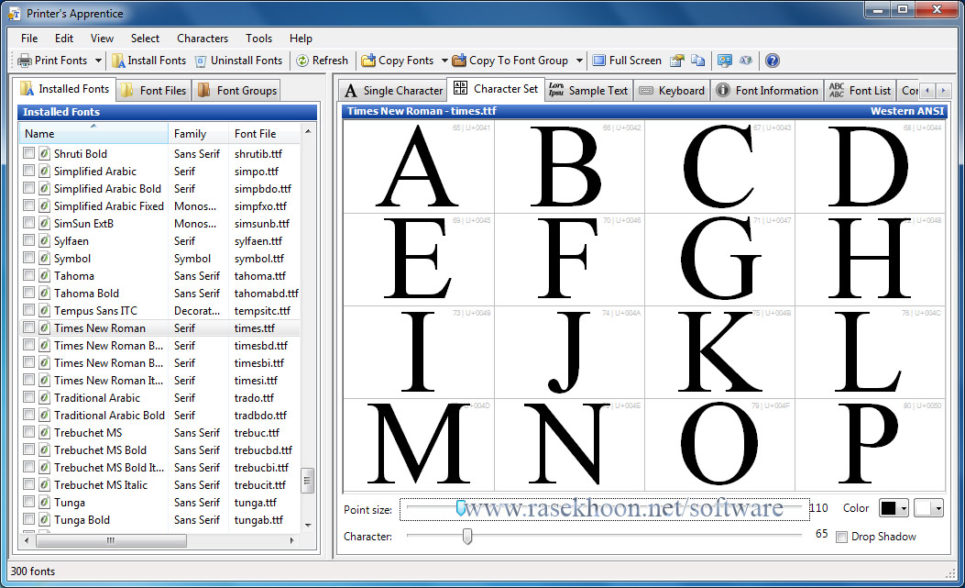Click the Copy Fonts folder icon
Screen dimensions: 965x588
368,61
